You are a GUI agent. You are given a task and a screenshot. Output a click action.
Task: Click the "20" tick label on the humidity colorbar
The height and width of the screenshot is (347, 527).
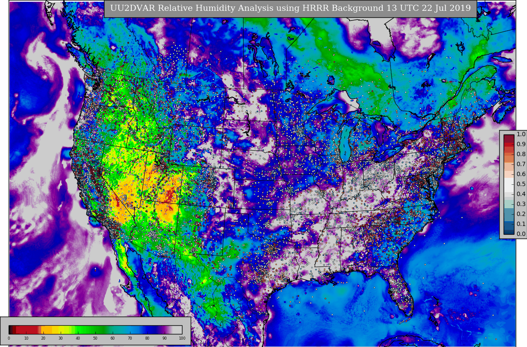tap(43, 338)
